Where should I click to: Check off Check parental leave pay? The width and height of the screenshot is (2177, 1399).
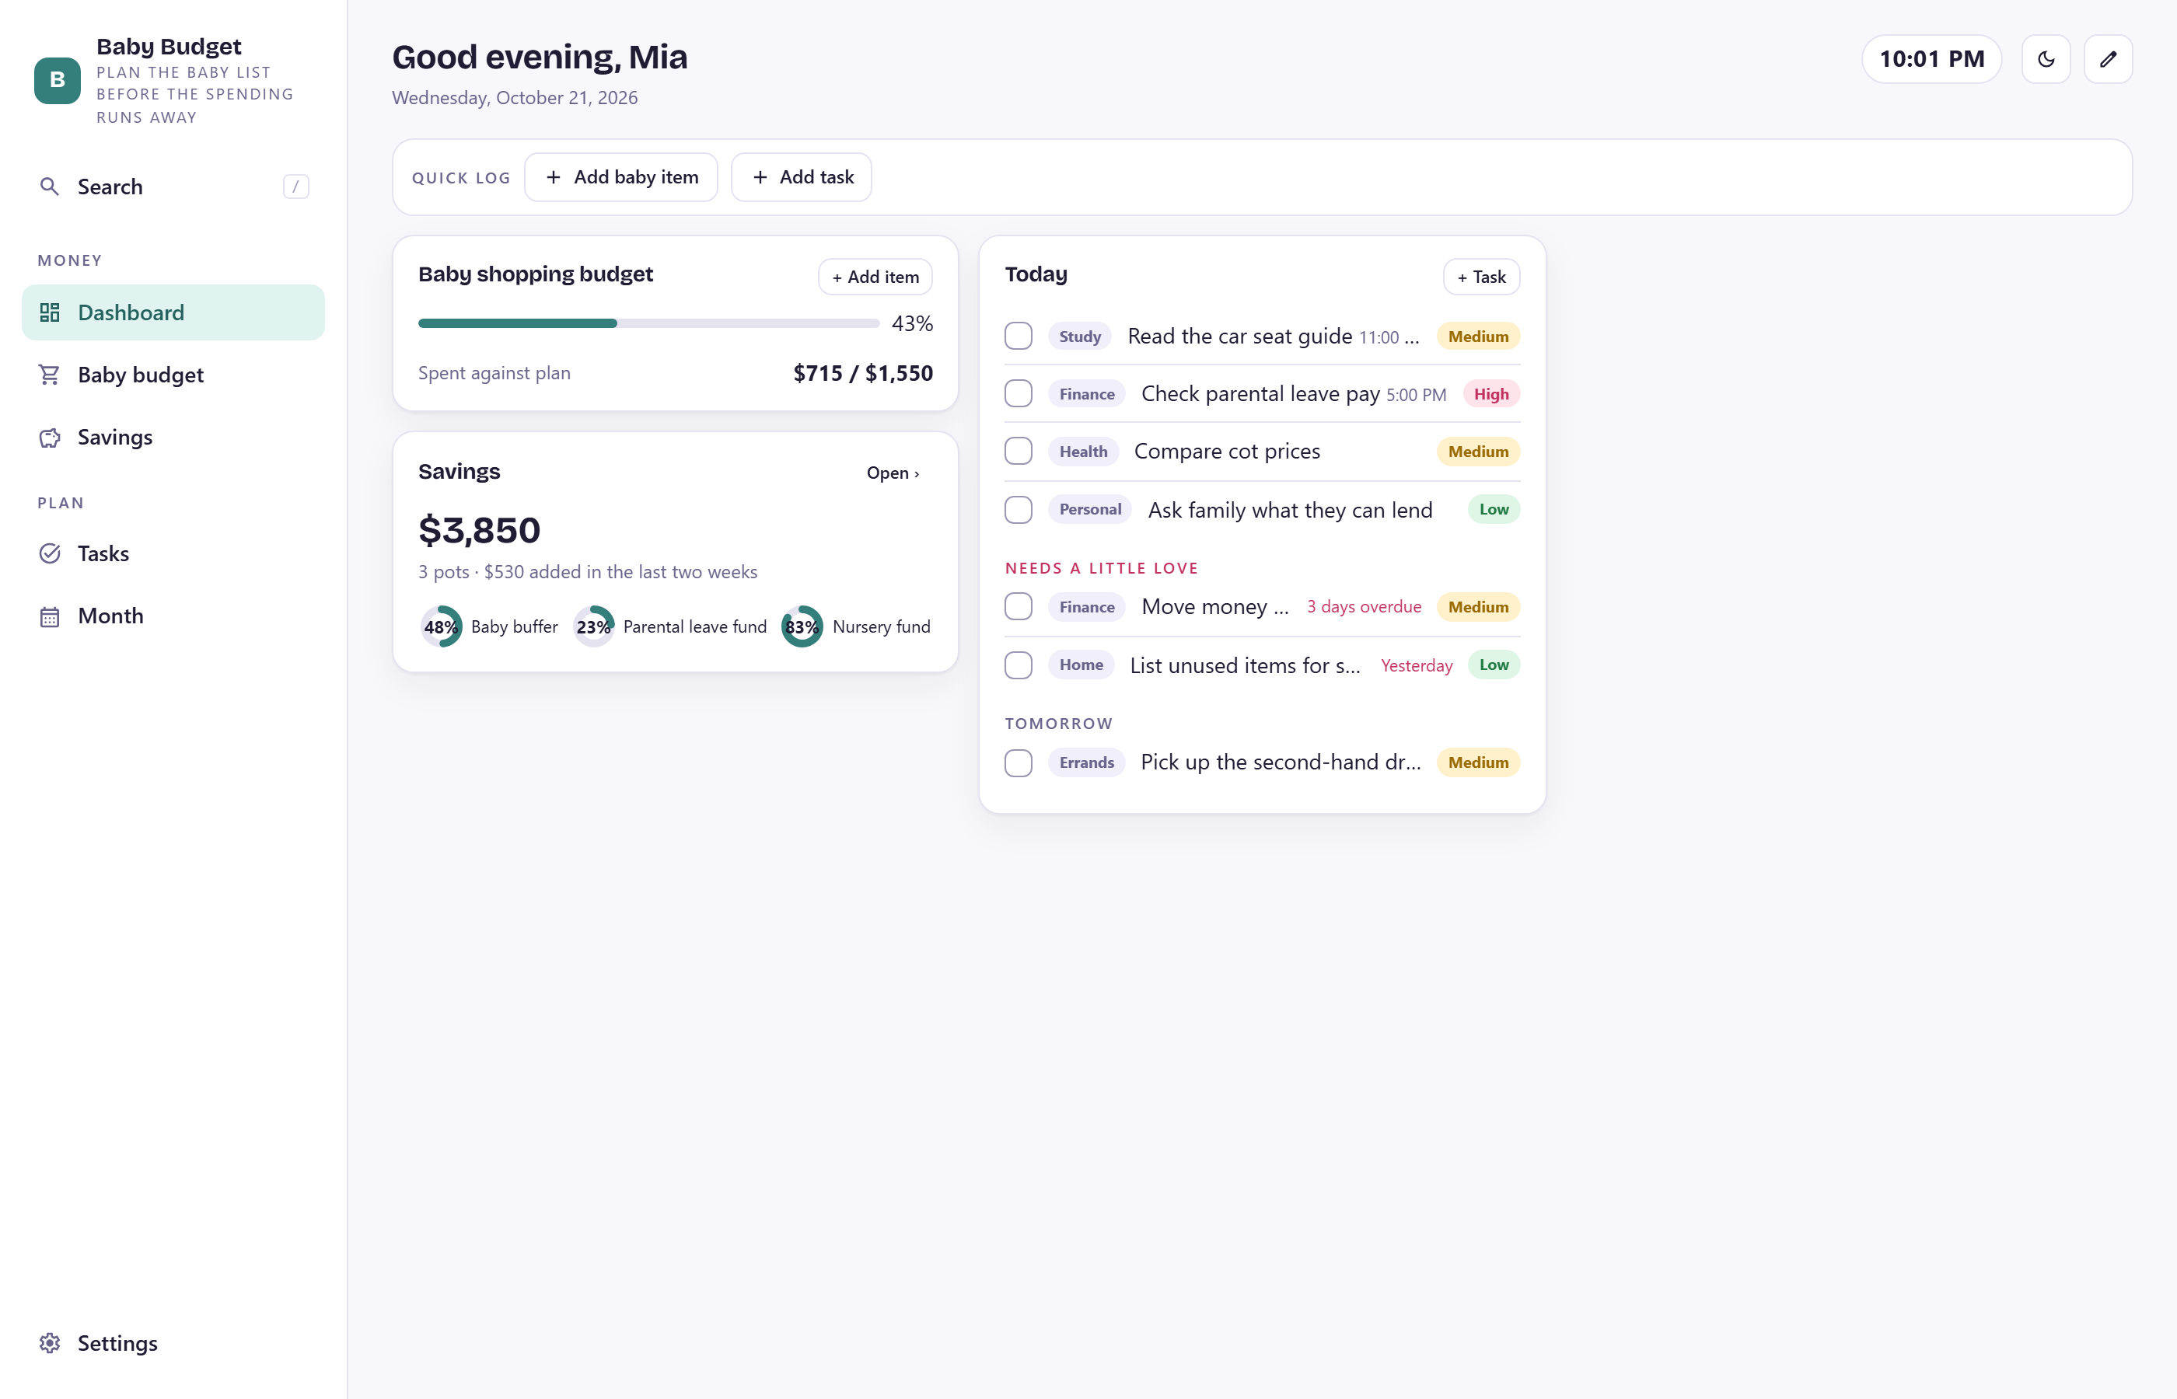coord(1019,393)
